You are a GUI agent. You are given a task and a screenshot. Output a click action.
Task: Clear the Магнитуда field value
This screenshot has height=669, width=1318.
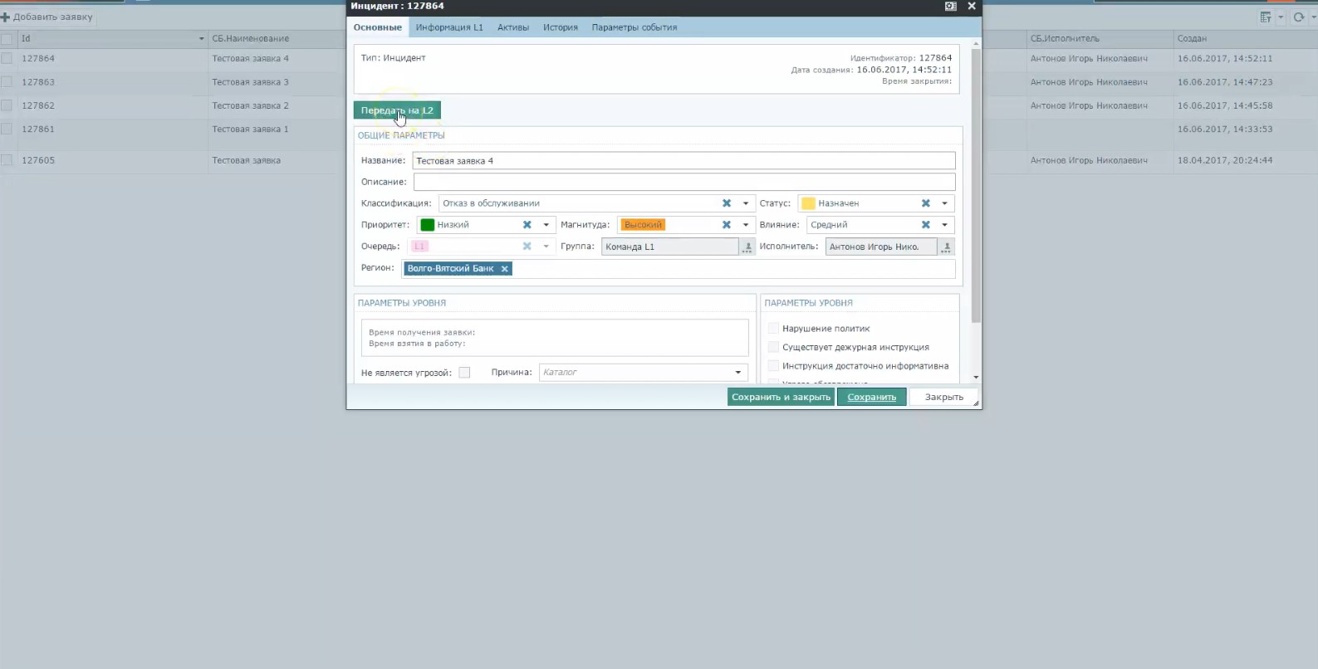(727, 225)
